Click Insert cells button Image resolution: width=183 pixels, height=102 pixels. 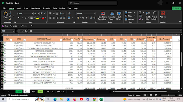128,13
